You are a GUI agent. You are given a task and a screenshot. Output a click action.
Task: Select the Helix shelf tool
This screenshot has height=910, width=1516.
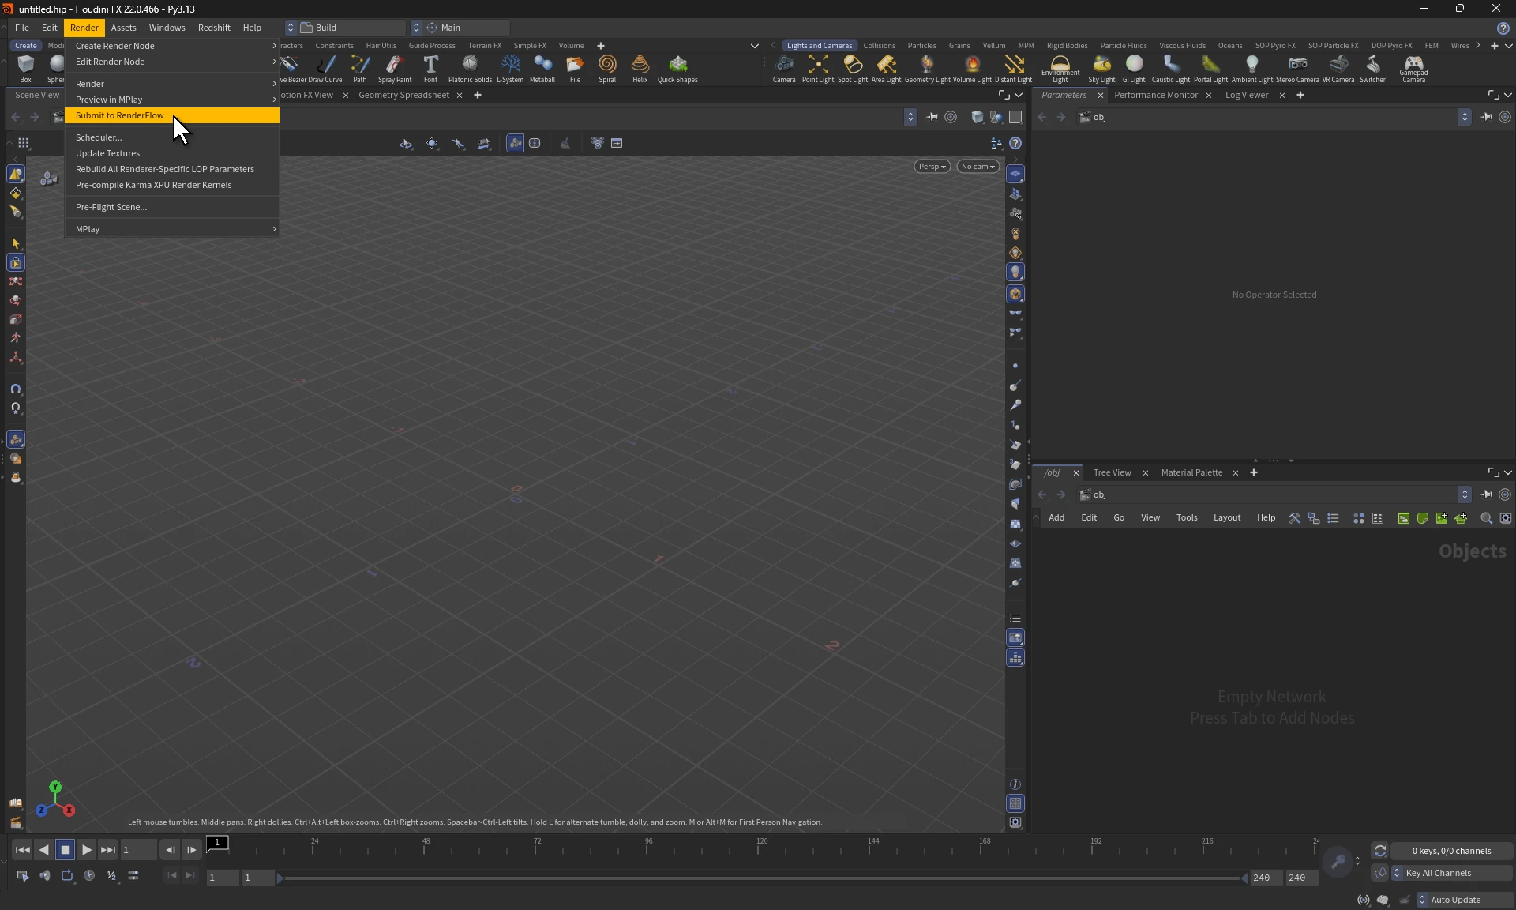(640, 68)
